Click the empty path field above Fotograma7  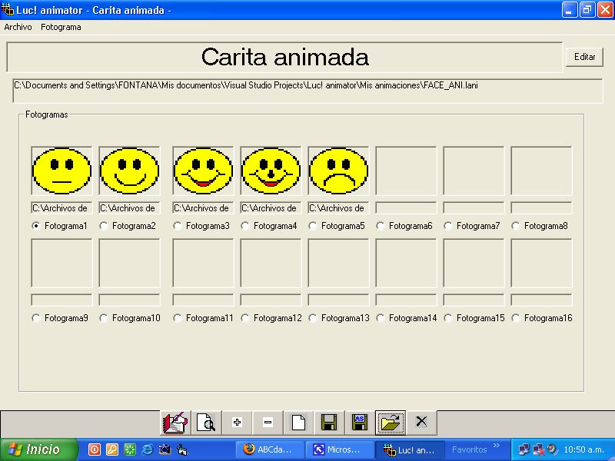[x=474, y=207]
